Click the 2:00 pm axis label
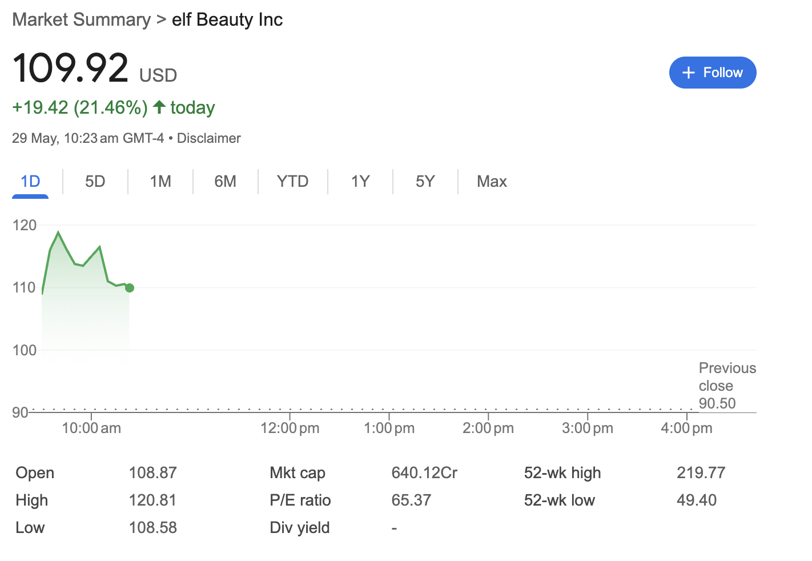This screenshot has width=812, height=561. [x=488, y=428]
